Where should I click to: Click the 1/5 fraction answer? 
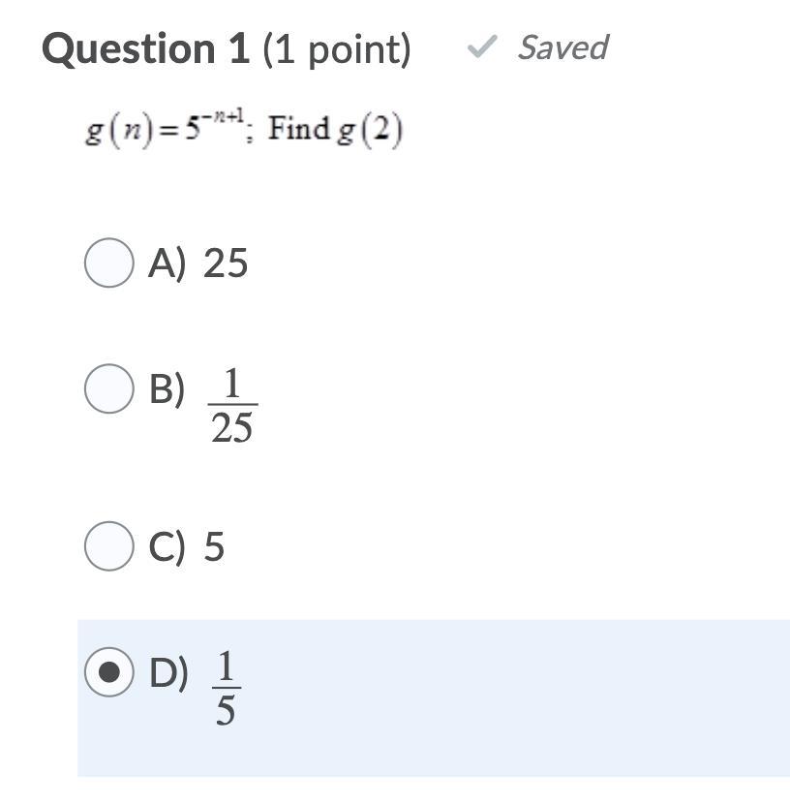226,689
